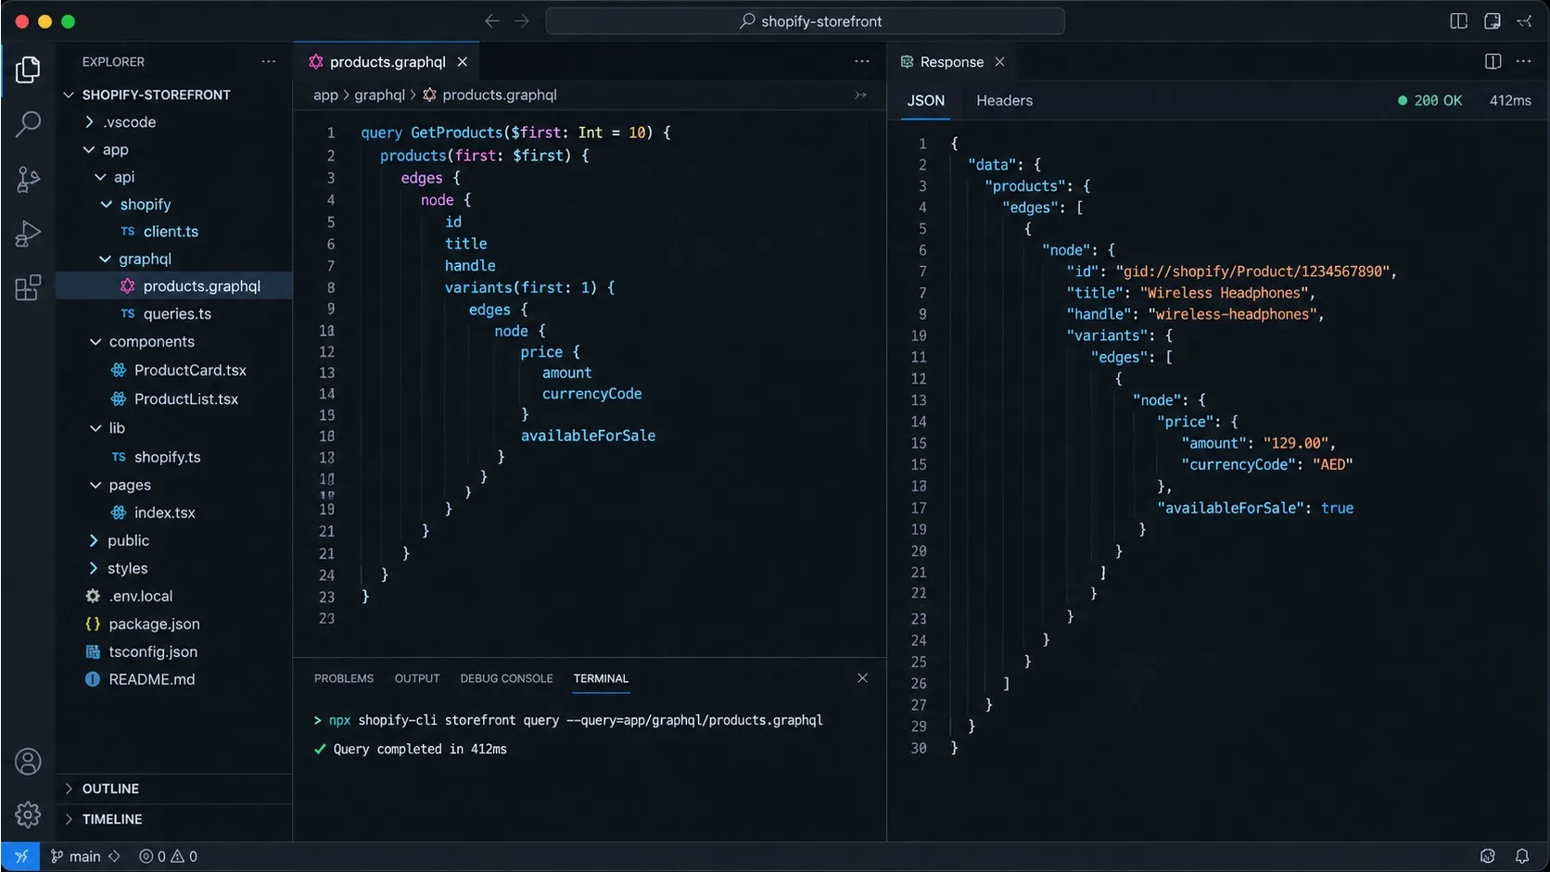Click graphql in the breadcrumb path

point(380,95)
